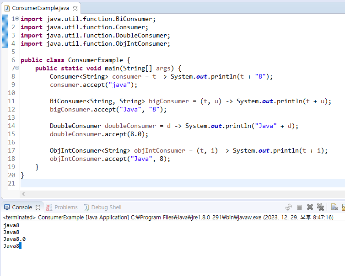Collapse the import block fold at line 1
The height and width of the screenshot is (276, 345).
(x=17, y=19)
